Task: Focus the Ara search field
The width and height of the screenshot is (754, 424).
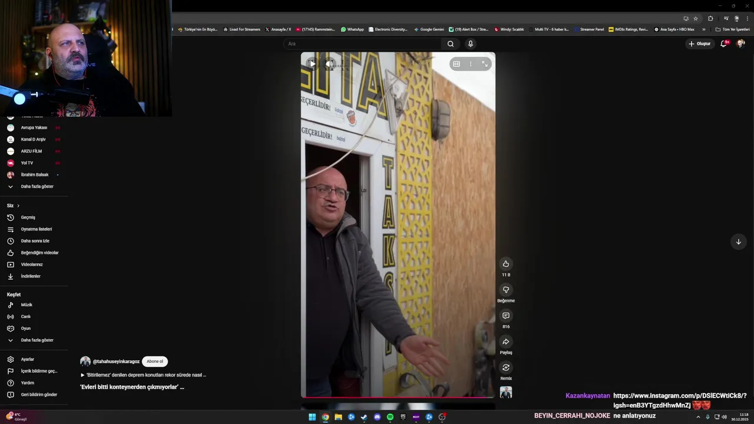Action: (362, 44)
